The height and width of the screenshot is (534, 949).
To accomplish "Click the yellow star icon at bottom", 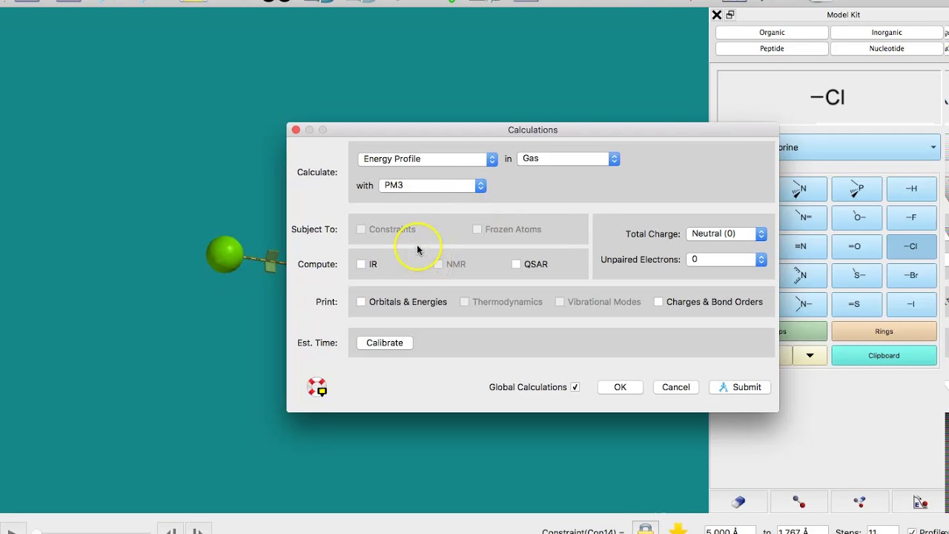I will click(678, 529).
